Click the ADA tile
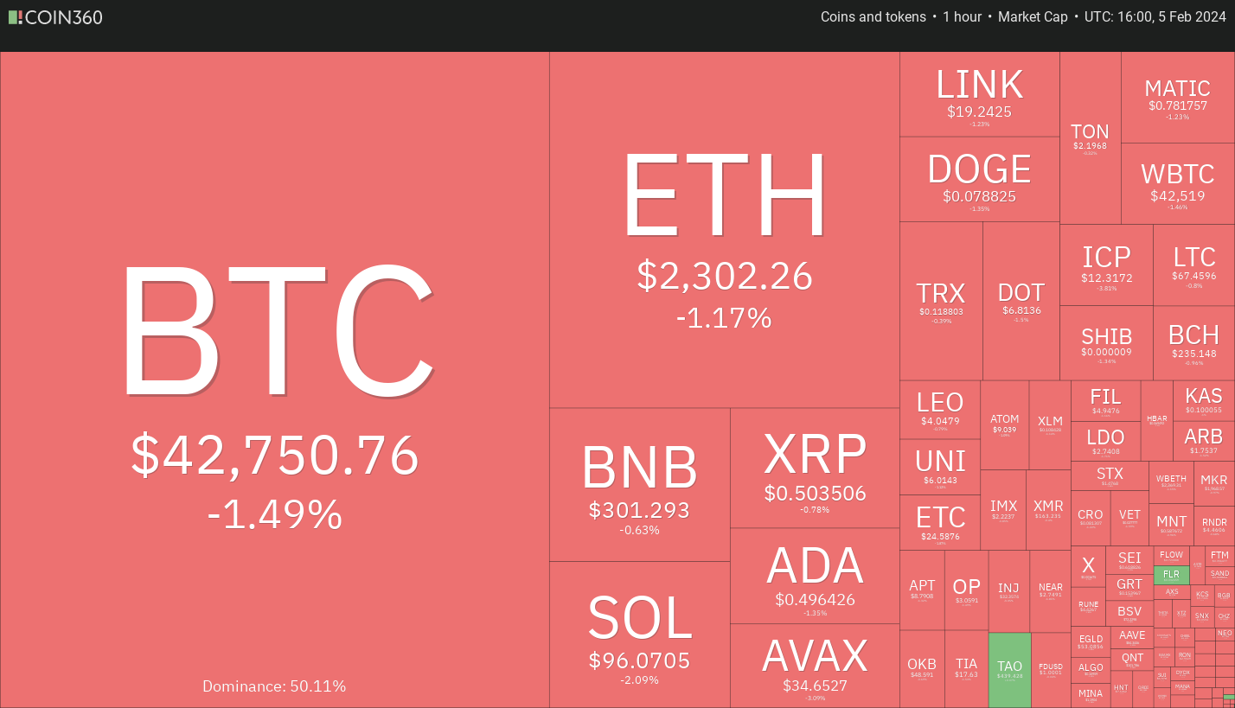1235x708 pixels. tap(815, 576)
